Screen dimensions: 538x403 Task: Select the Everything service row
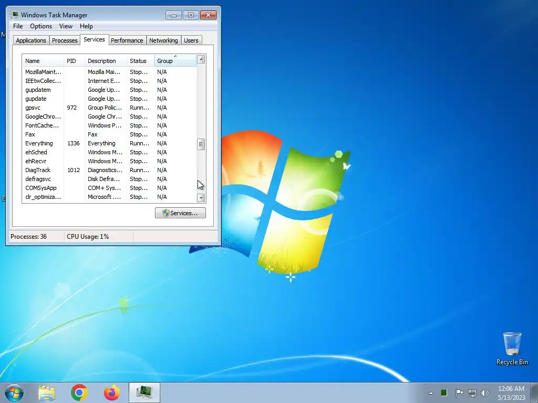(x=109, y=143)
